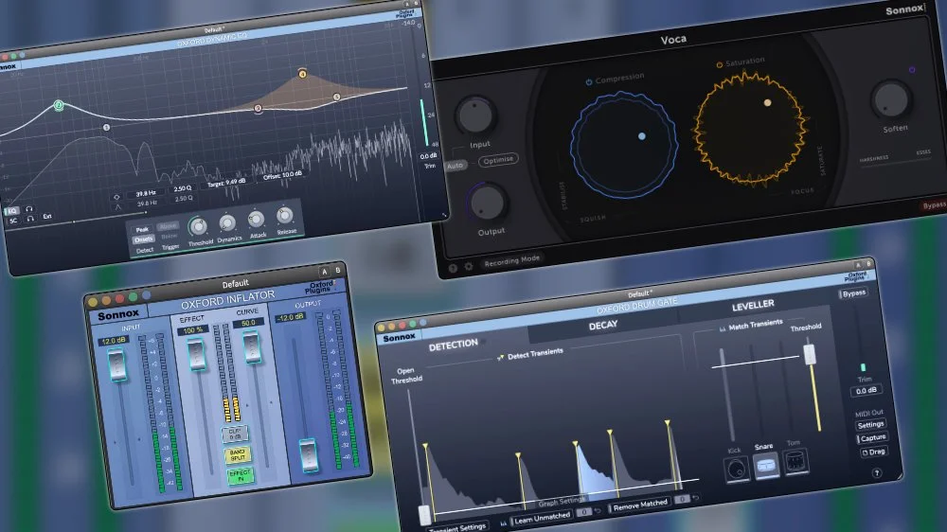Click blue dot inside Compression circle
Image resolution: width=947 pixels, height=532 pixels.
(x=642, y=136)
